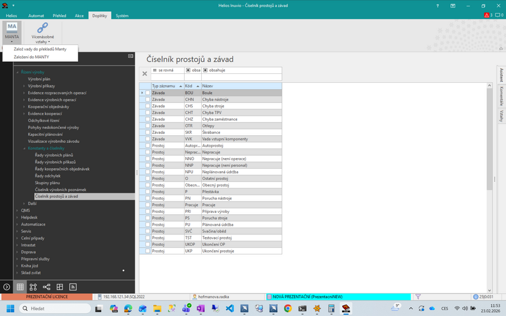Click the RSS feed icon in bottom toolbar

tap(73, 287)
